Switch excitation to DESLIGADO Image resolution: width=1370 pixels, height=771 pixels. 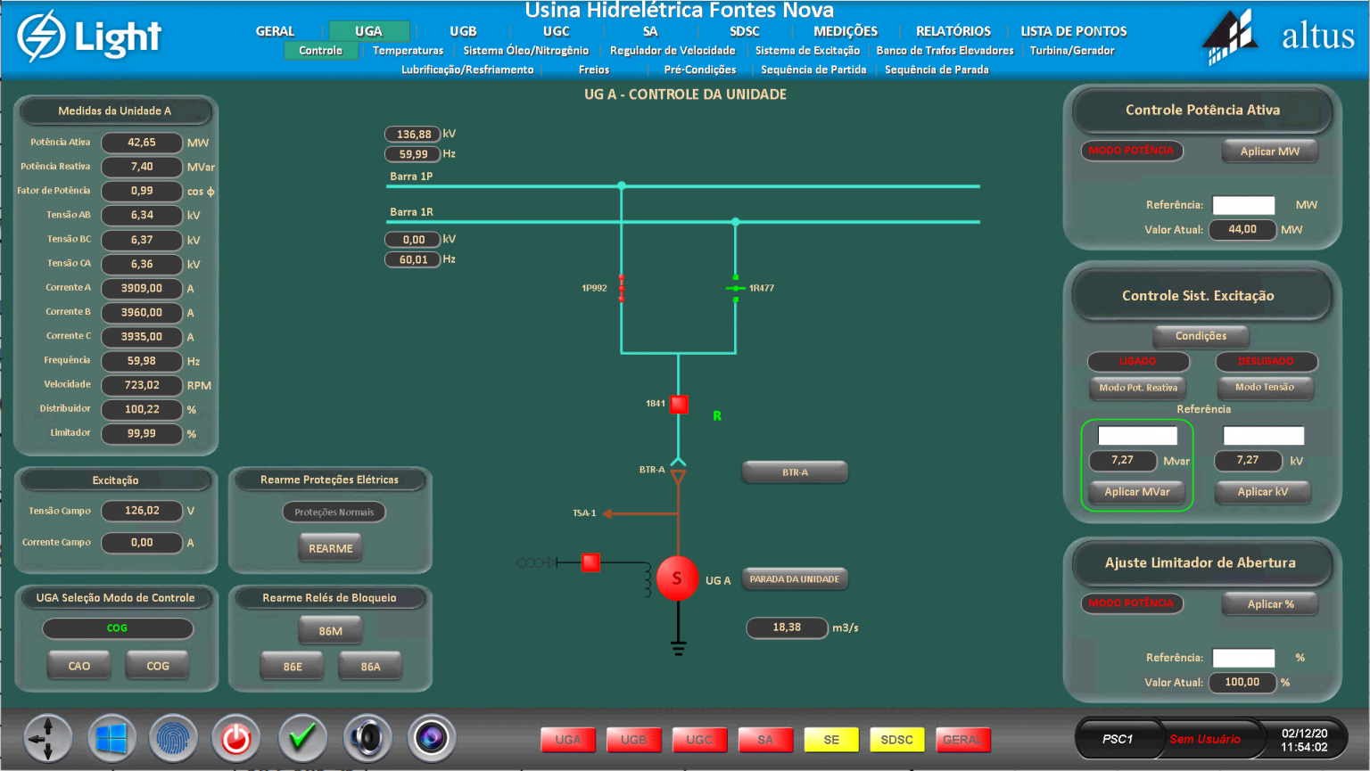[x=1266, y=362]
